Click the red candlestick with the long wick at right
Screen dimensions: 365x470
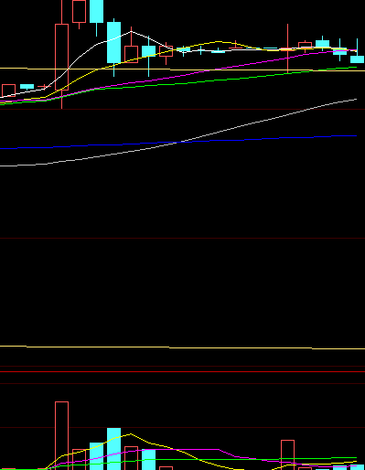click(x=287, y=48)
